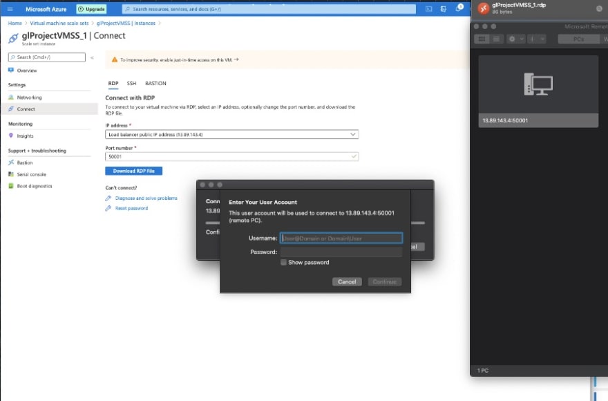
Task: Click the Upgrade button in Azure header
Action: (91, 9)
